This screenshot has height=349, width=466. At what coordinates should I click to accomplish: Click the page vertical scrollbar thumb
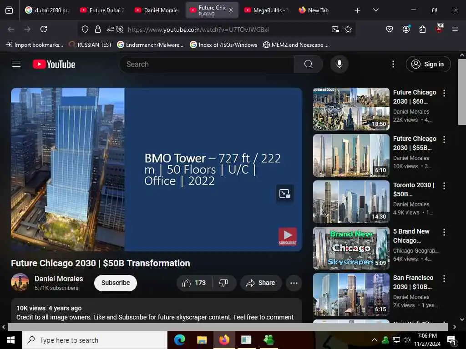462,92
